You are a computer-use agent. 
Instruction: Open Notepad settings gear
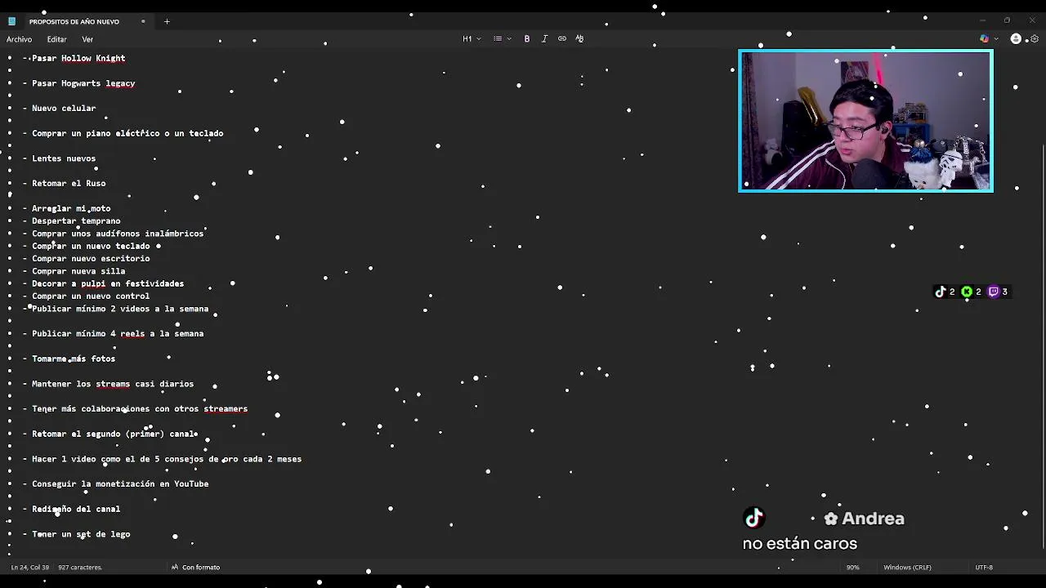coord(1034,38)
